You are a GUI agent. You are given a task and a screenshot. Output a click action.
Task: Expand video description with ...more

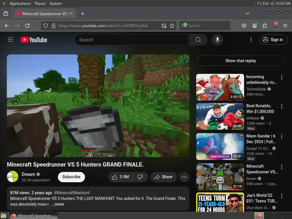(58, 204)
